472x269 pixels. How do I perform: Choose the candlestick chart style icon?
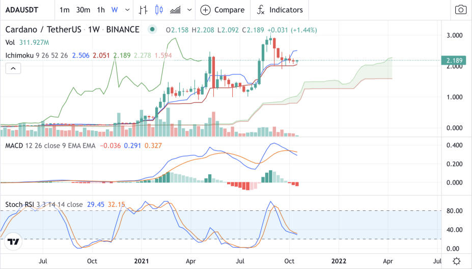[159, 10]
